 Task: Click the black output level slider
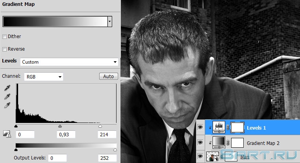tap(16, 150)
